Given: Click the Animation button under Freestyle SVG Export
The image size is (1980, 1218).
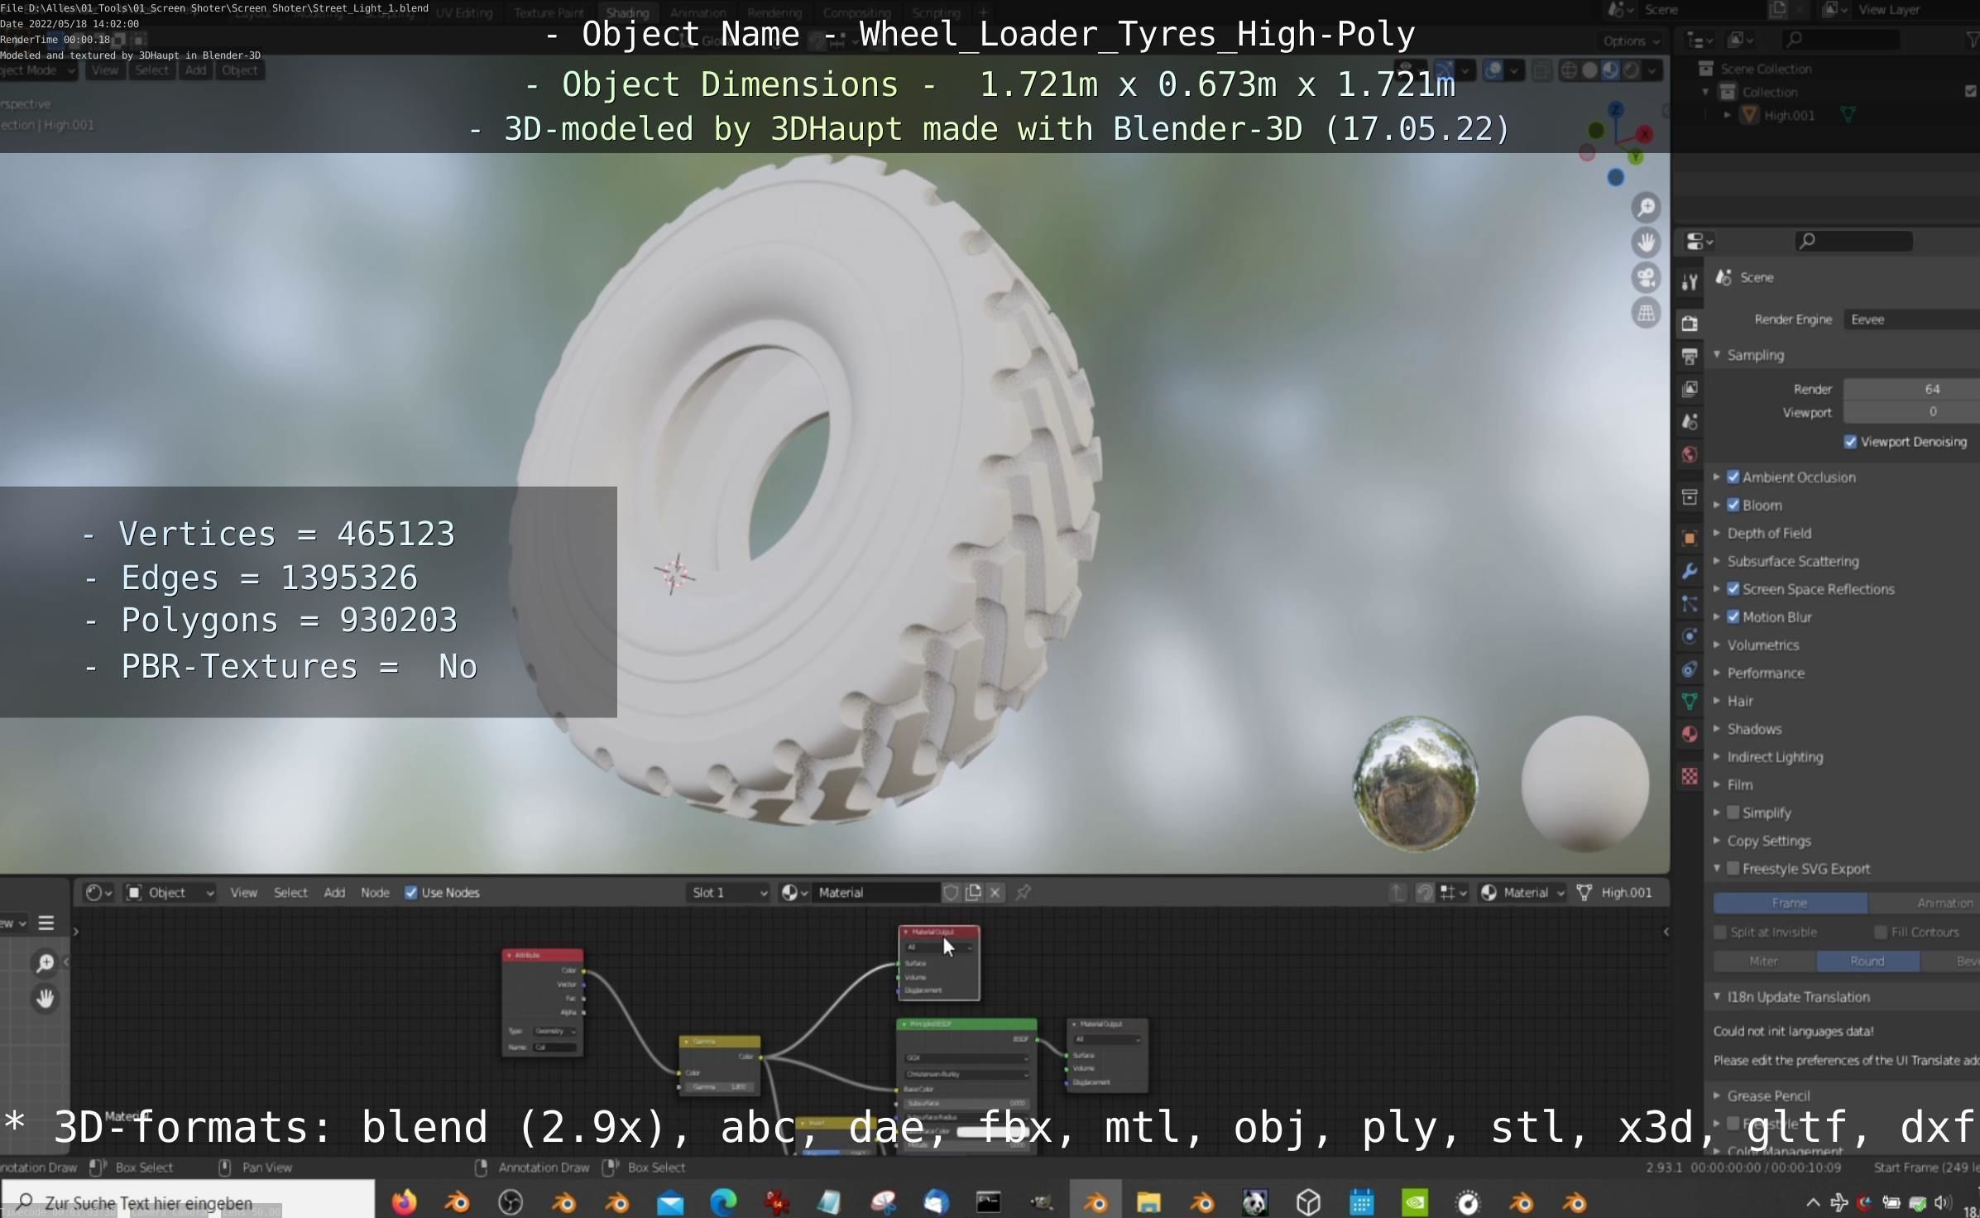Looking at the screenshot, I should (1925, 903).
